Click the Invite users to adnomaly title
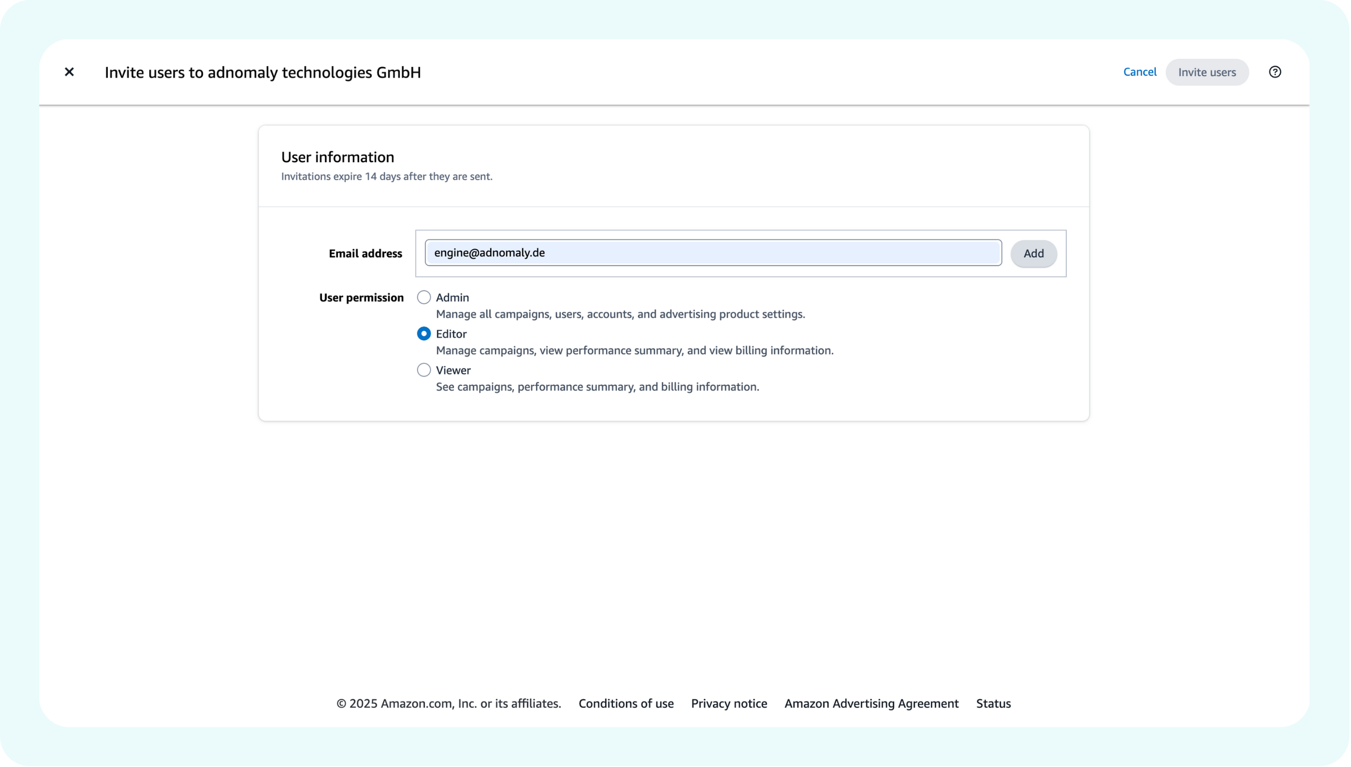 click(x=263, y=72)
